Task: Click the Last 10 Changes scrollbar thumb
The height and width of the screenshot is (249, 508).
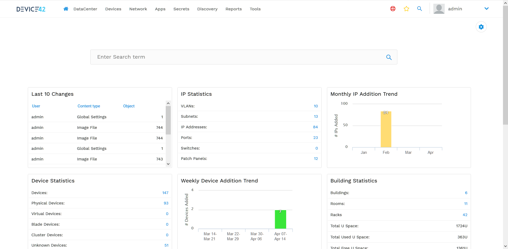Action: pyautogui.click(x=168, y=120)
